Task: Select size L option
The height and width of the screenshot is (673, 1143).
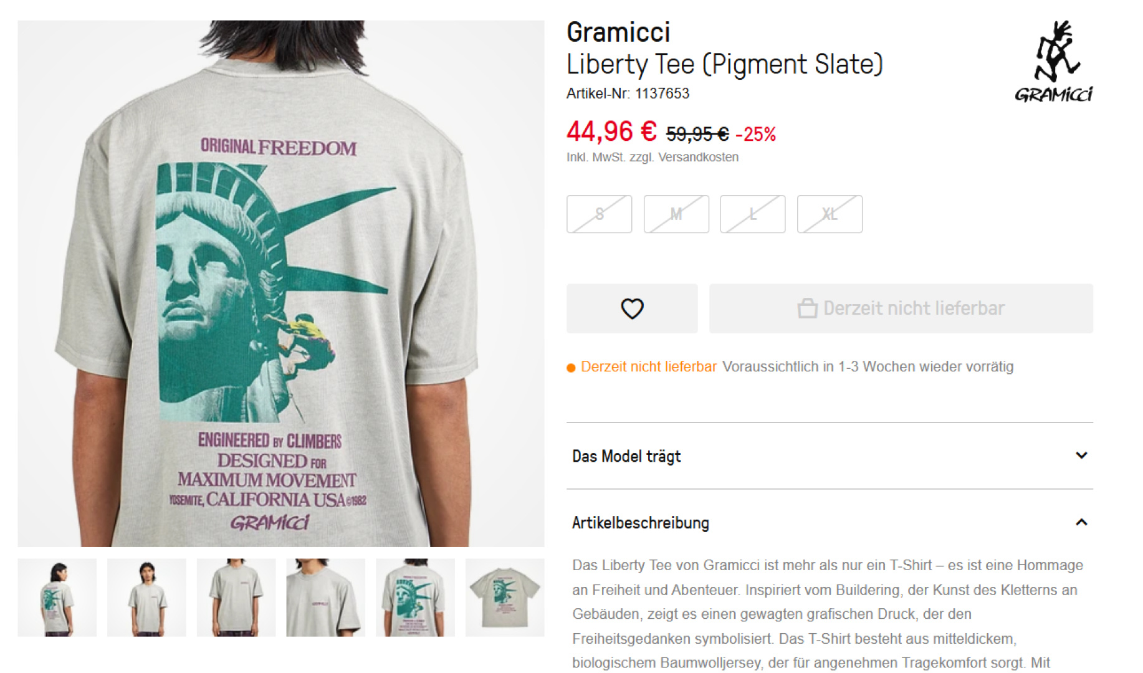Action: pos(752,214)
